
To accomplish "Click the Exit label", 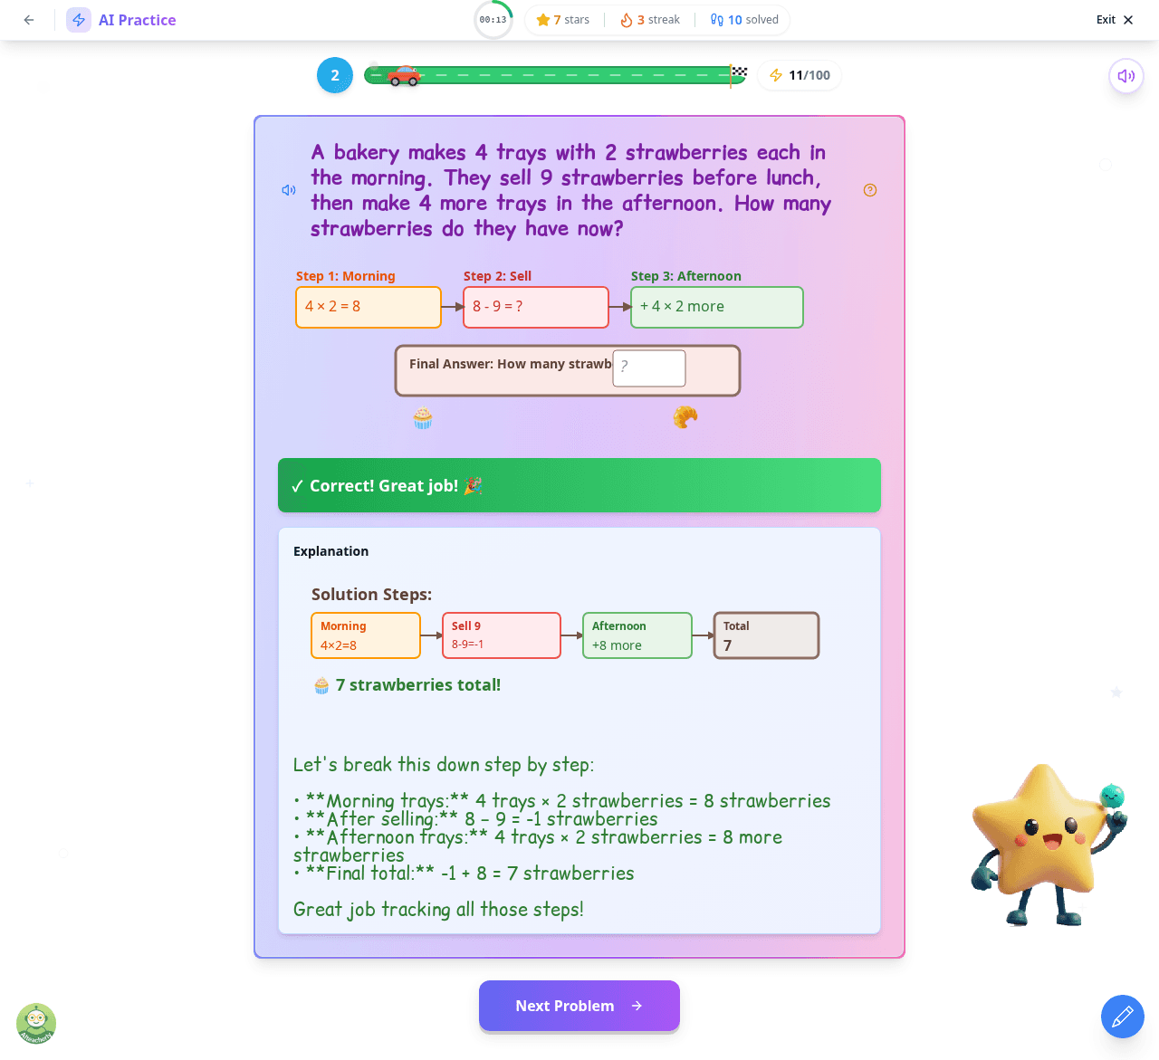I will point(1106,20).
